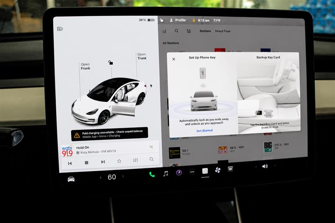Stop the radio playback
Screen dimensions: 335x223
click(87, 162)
